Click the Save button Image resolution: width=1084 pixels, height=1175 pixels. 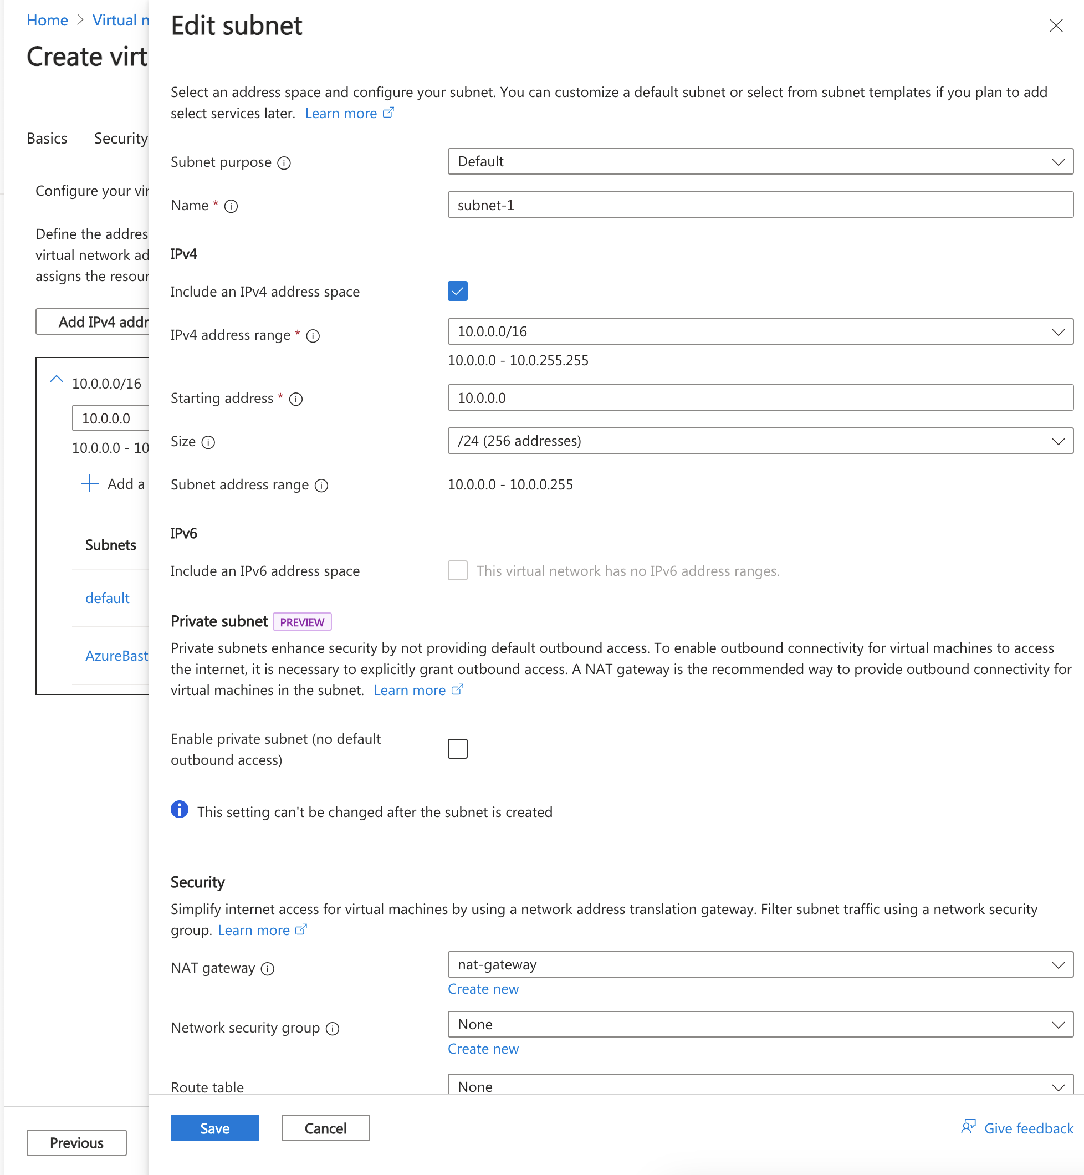(215, 1128)
